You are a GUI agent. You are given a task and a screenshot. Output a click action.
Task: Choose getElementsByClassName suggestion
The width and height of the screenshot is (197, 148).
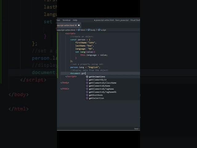[x=113, y=83]
